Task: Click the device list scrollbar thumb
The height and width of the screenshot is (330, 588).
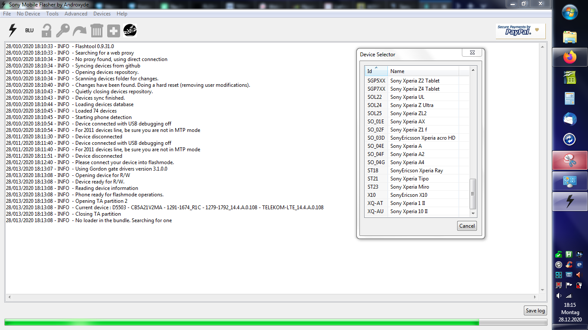Action: (473, 194)
